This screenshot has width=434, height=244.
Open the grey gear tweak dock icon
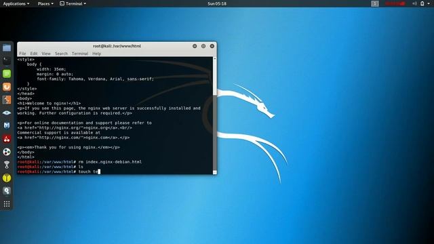(7, 191)
